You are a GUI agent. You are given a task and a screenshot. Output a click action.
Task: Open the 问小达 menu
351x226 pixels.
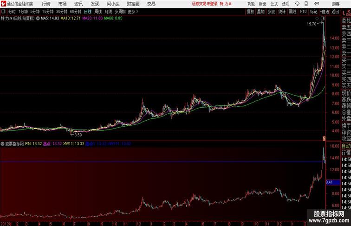click(113, 4)
